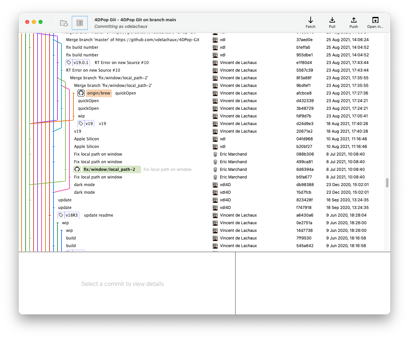This screenshot has height=339, width=409.
Task: Click the commit list vertical scrollbar thumb
Action: pos(387,183)
